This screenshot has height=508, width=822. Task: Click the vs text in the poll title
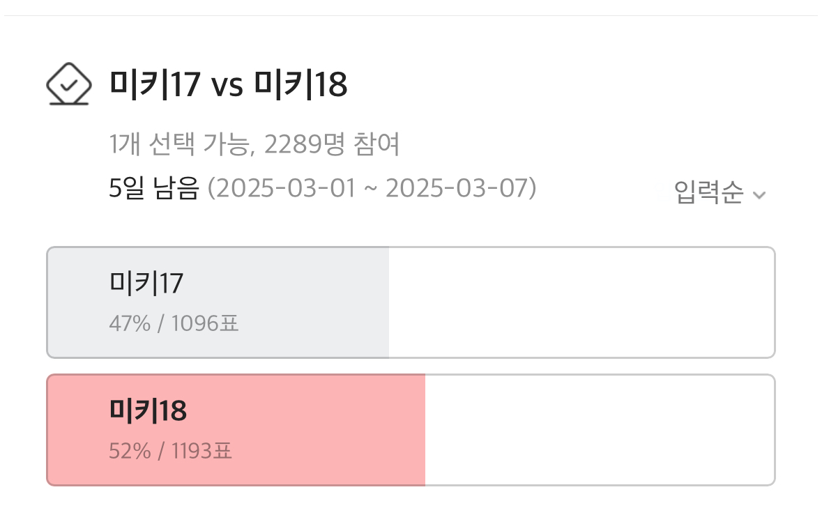point(227,86)
